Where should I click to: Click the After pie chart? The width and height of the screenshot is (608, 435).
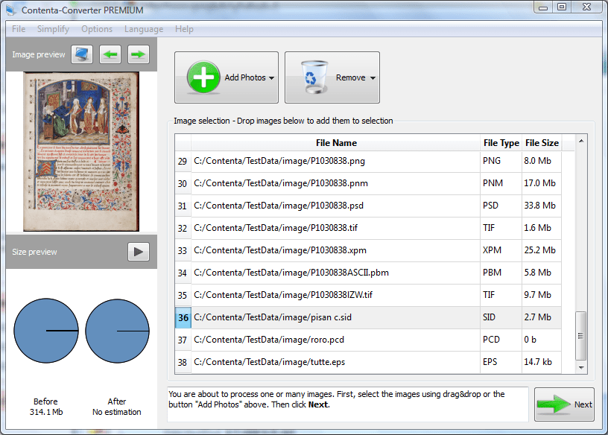[x=117, y=331]
